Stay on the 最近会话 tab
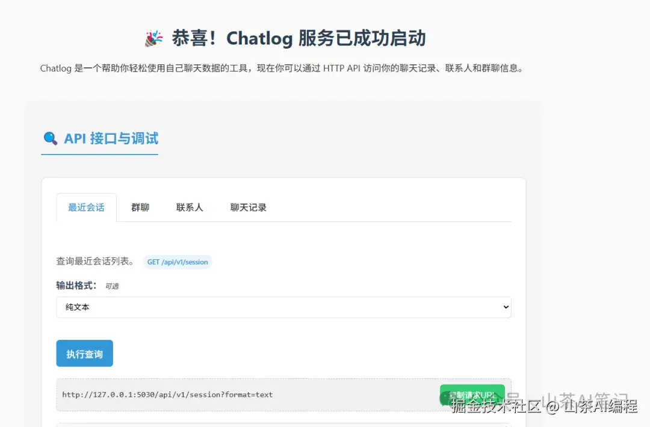Image resolution: width=650 pixels, height=427 pixels. tap(86, 207)
